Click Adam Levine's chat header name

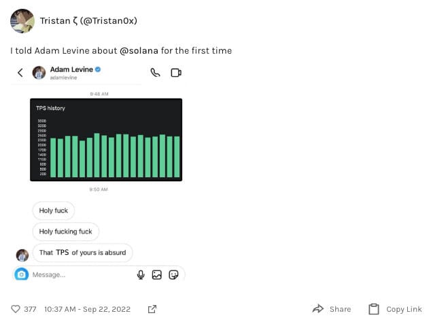pos(71,69)
